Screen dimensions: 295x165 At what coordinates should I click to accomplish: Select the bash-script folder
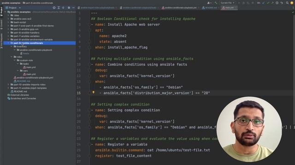coord(20,22)
